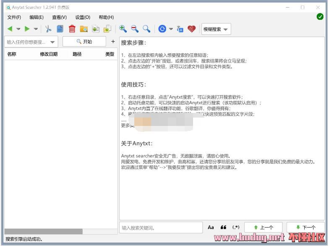Click the zoom out magnifier
The image size is (329, 246).
(135, 29)
